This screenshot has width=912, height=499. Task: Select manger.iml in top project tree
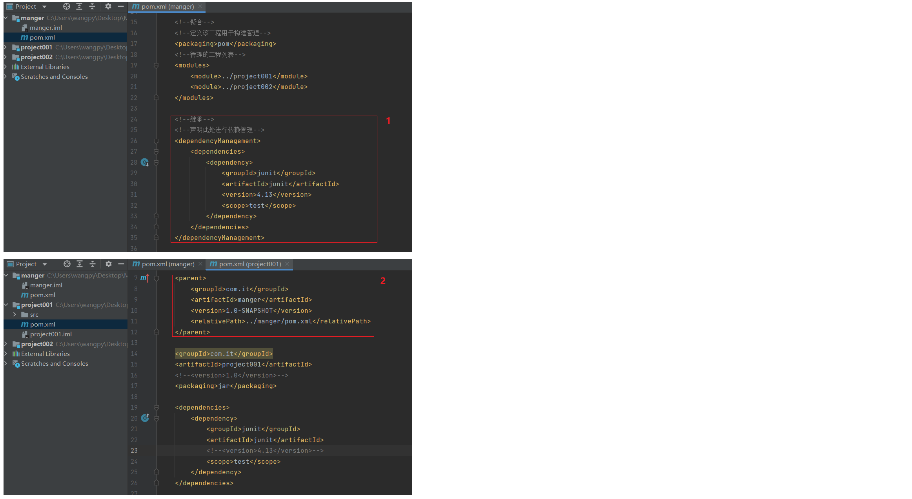click(x=46, y=28)
